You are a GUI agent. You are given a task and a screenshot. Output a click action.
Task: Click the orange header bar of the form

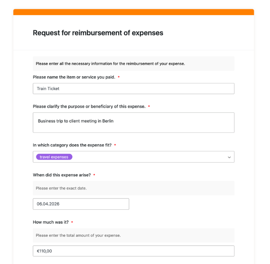[134, 12]
